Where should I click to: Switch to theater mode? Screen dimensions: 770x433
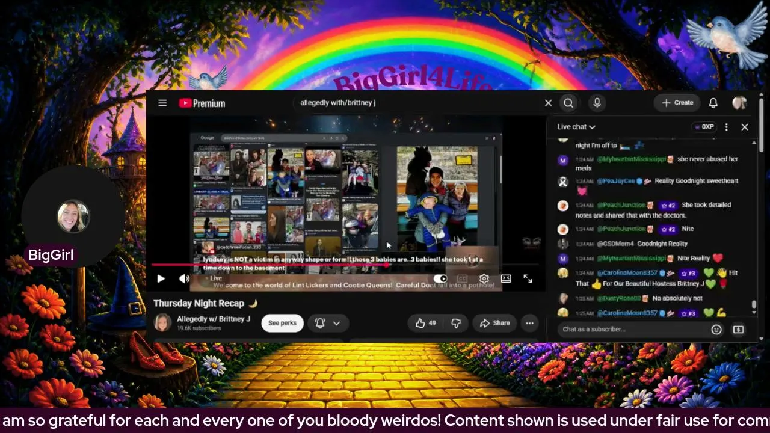click(x=506, y=278)
